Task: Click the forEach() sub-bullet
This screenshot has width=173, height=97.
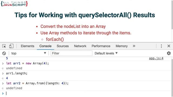Action: tap(55, 39)
